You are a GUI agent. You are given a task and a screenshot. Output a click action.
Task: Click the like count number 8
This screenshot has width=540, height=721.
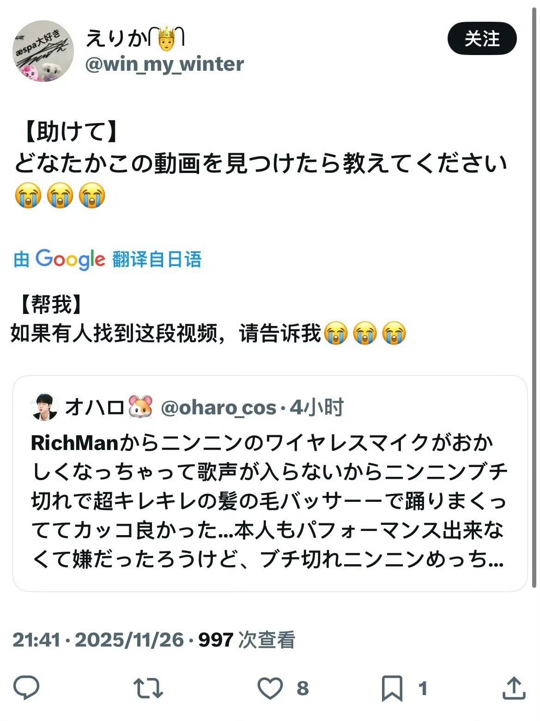click(303, 688)
